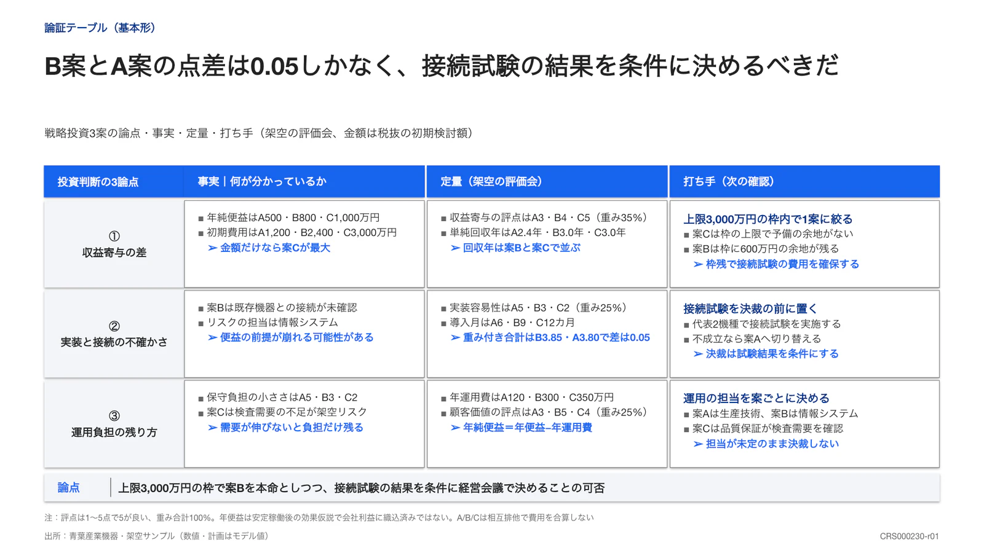
Task: Click bullet 案Cは枠の上限で予備の余地がない
Action: [x=768, y=233]
